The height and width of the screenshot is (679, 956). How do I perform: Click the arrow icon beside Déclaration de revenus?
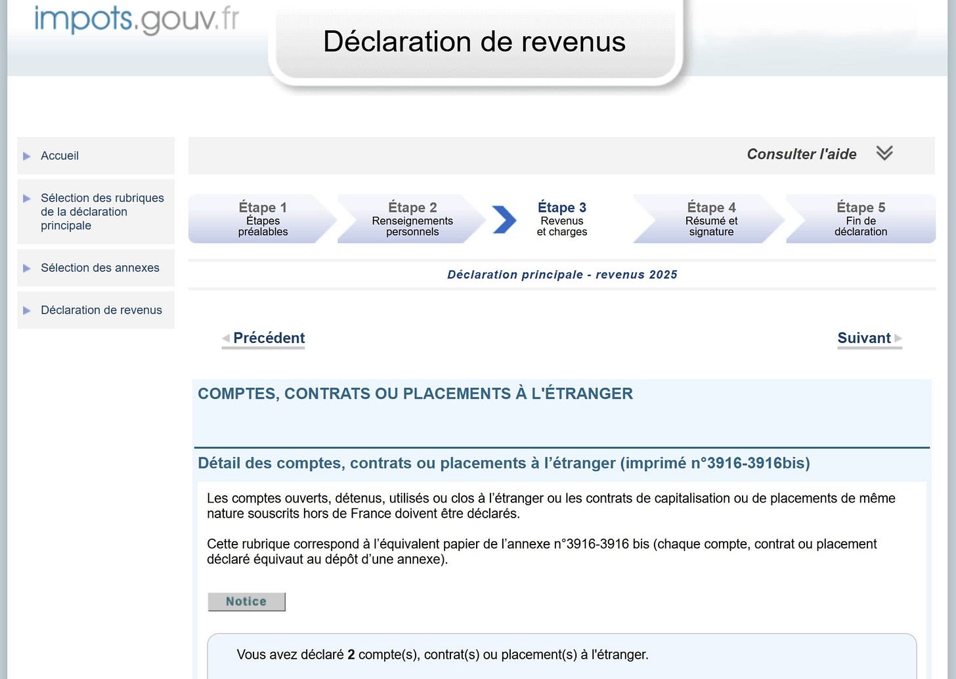pyautogui.click(x=27, y=310)
